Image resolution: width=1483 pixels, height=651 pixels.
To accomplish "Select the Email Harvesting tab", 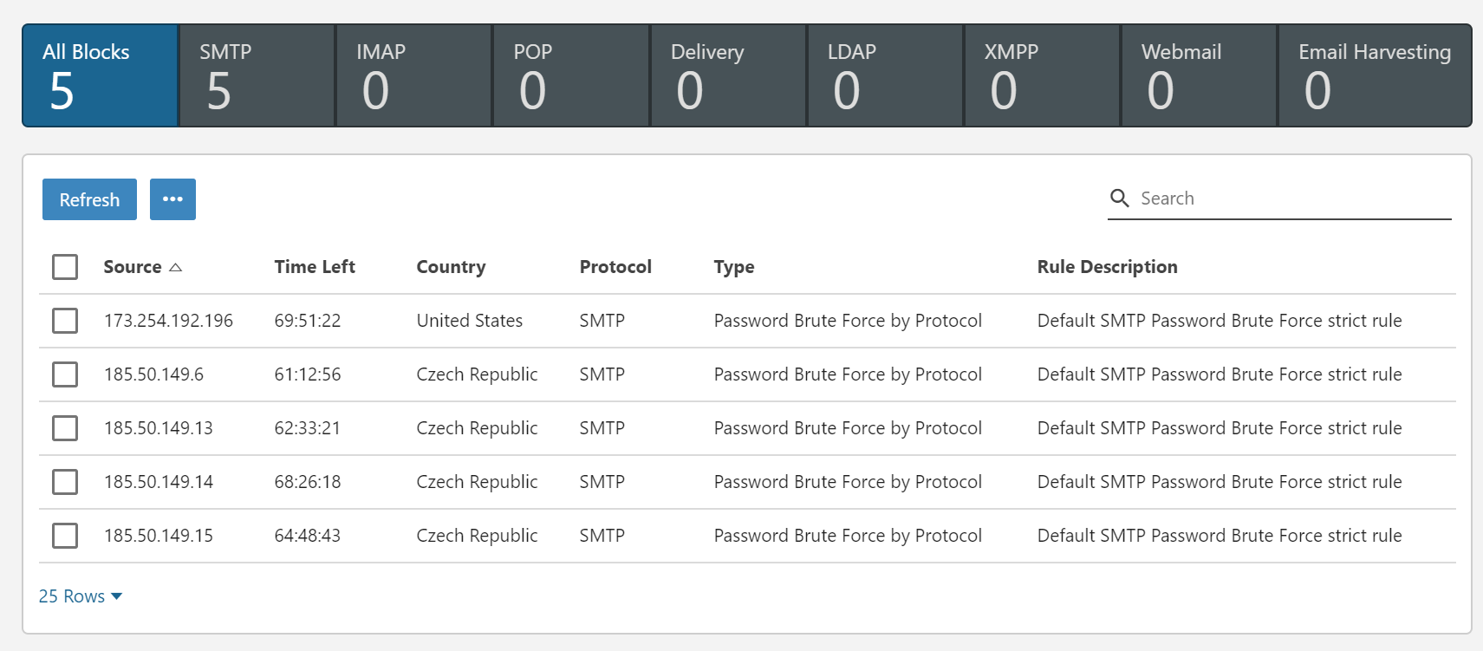I will pyautogui.click(x=1375, y=75).
